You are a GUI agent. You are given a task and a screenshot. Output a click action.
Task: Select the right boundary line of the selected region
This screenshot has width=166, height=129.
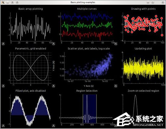97,109
